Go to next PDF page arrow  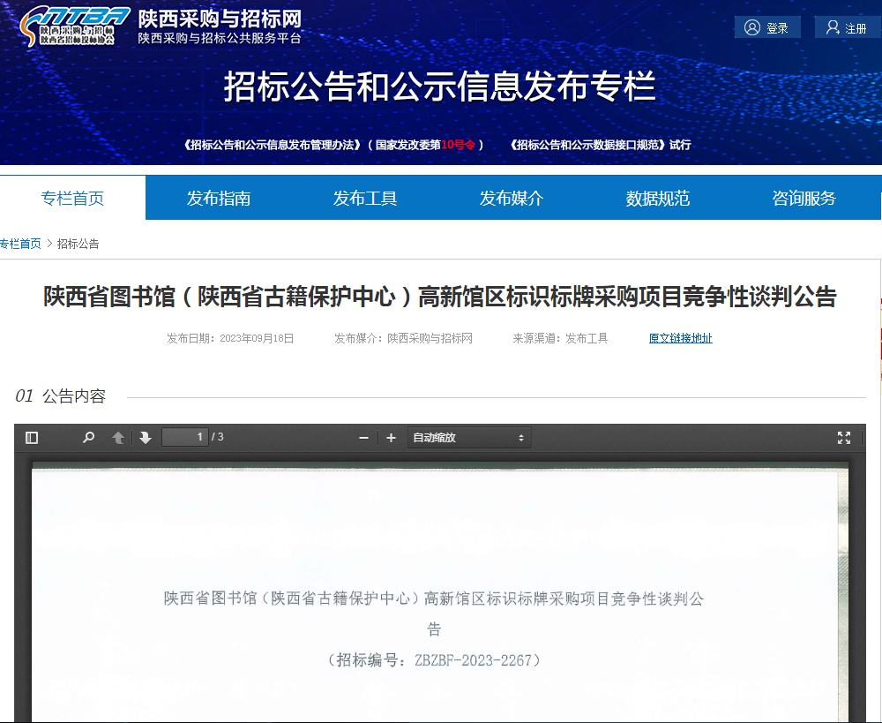coord(146,438)
